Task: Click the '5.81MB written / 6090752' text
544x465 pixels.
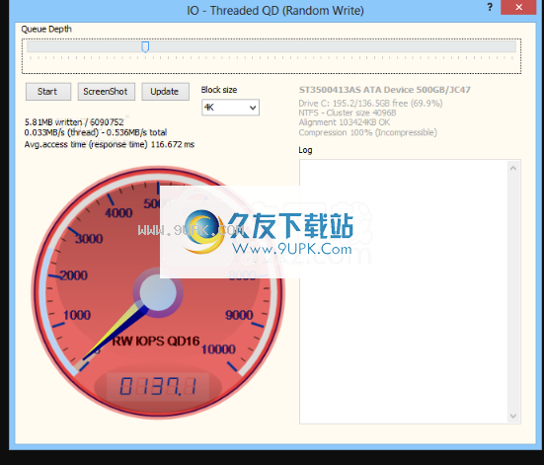Action: 74,122
